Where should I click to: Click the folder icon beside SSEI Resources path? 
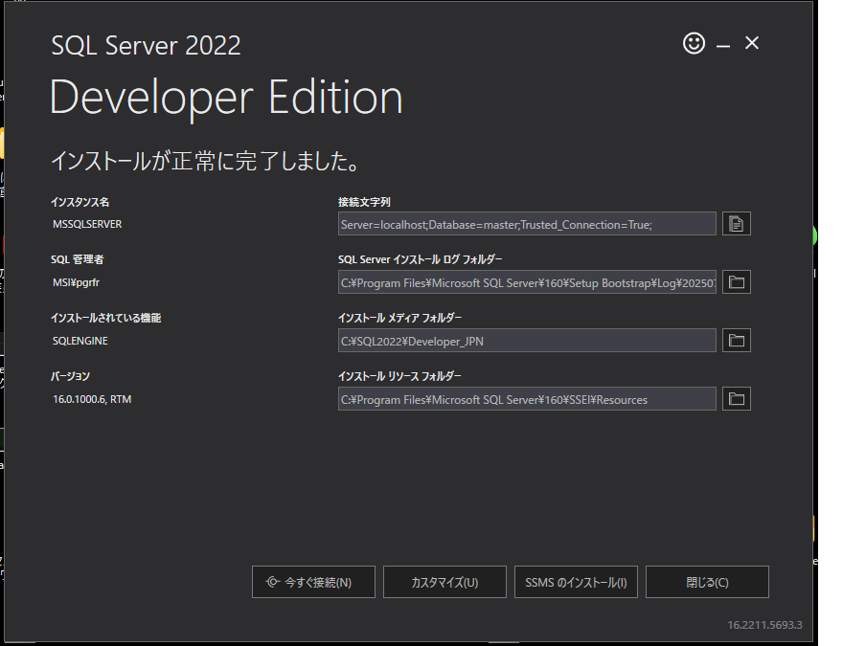click(x=736, y=398)
